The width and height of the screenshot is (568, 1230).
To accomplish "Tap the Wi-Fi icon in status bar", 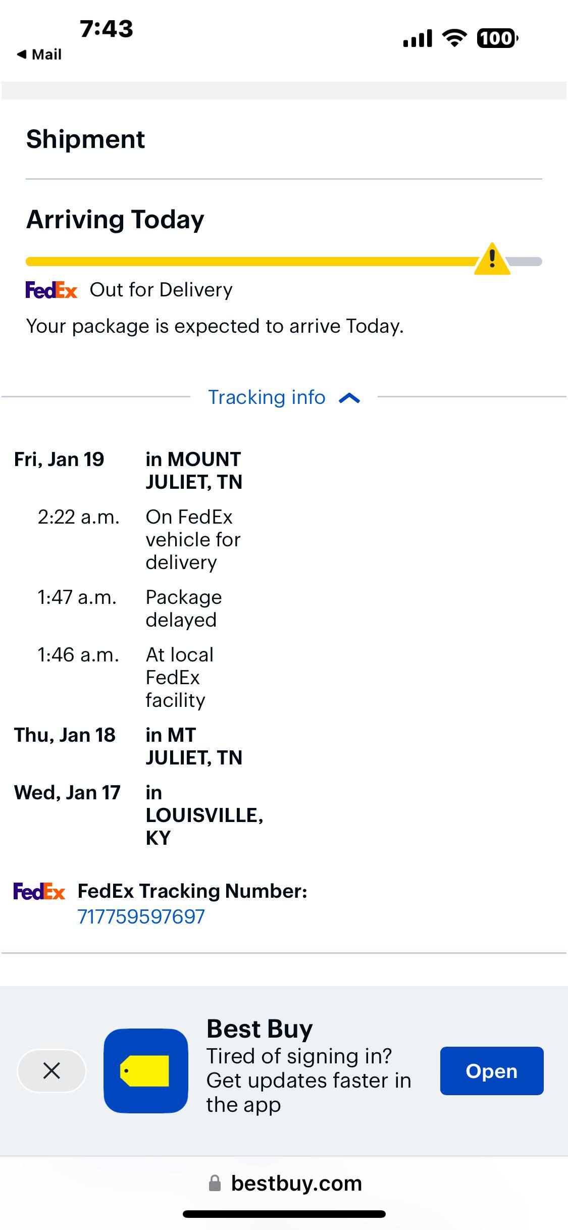I will 454,38.
